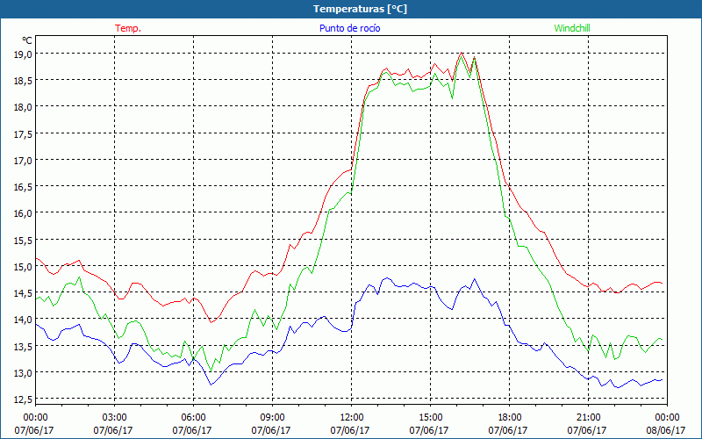Click the red Temp. legend label
This screenshot has width=702, height=439.
128,28
